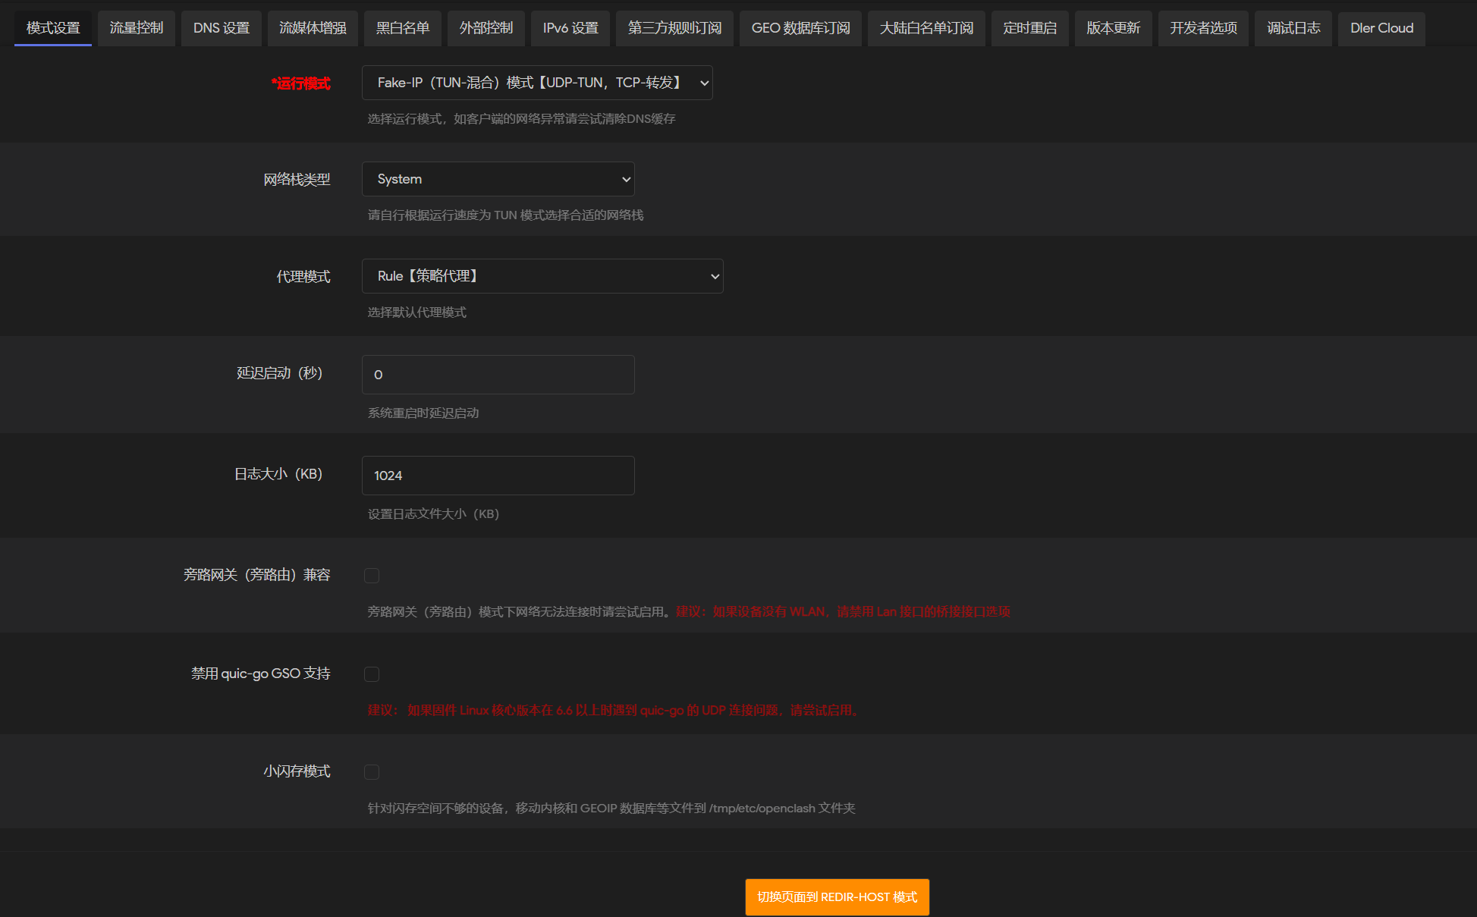Switch to the 调试日志 tab
This screenshot has width=1477, height=917.
[x=1293, y=28]
